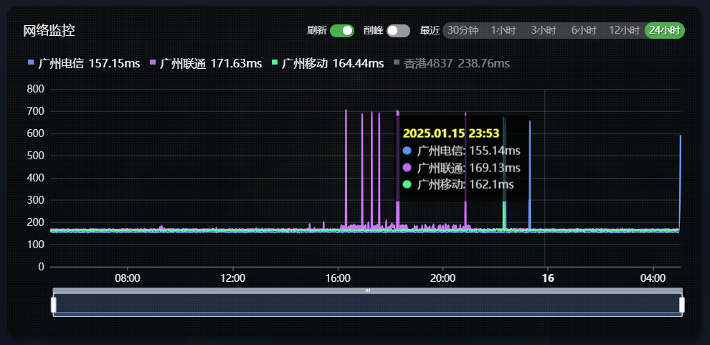Click the top grip of the zoom bar
Image resolution: width=710 pixels, height=345 pixels.
[367, 290]
